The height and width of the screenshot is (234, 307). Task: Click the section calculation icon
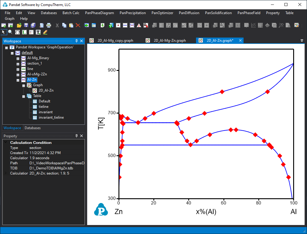coord(132,25)
